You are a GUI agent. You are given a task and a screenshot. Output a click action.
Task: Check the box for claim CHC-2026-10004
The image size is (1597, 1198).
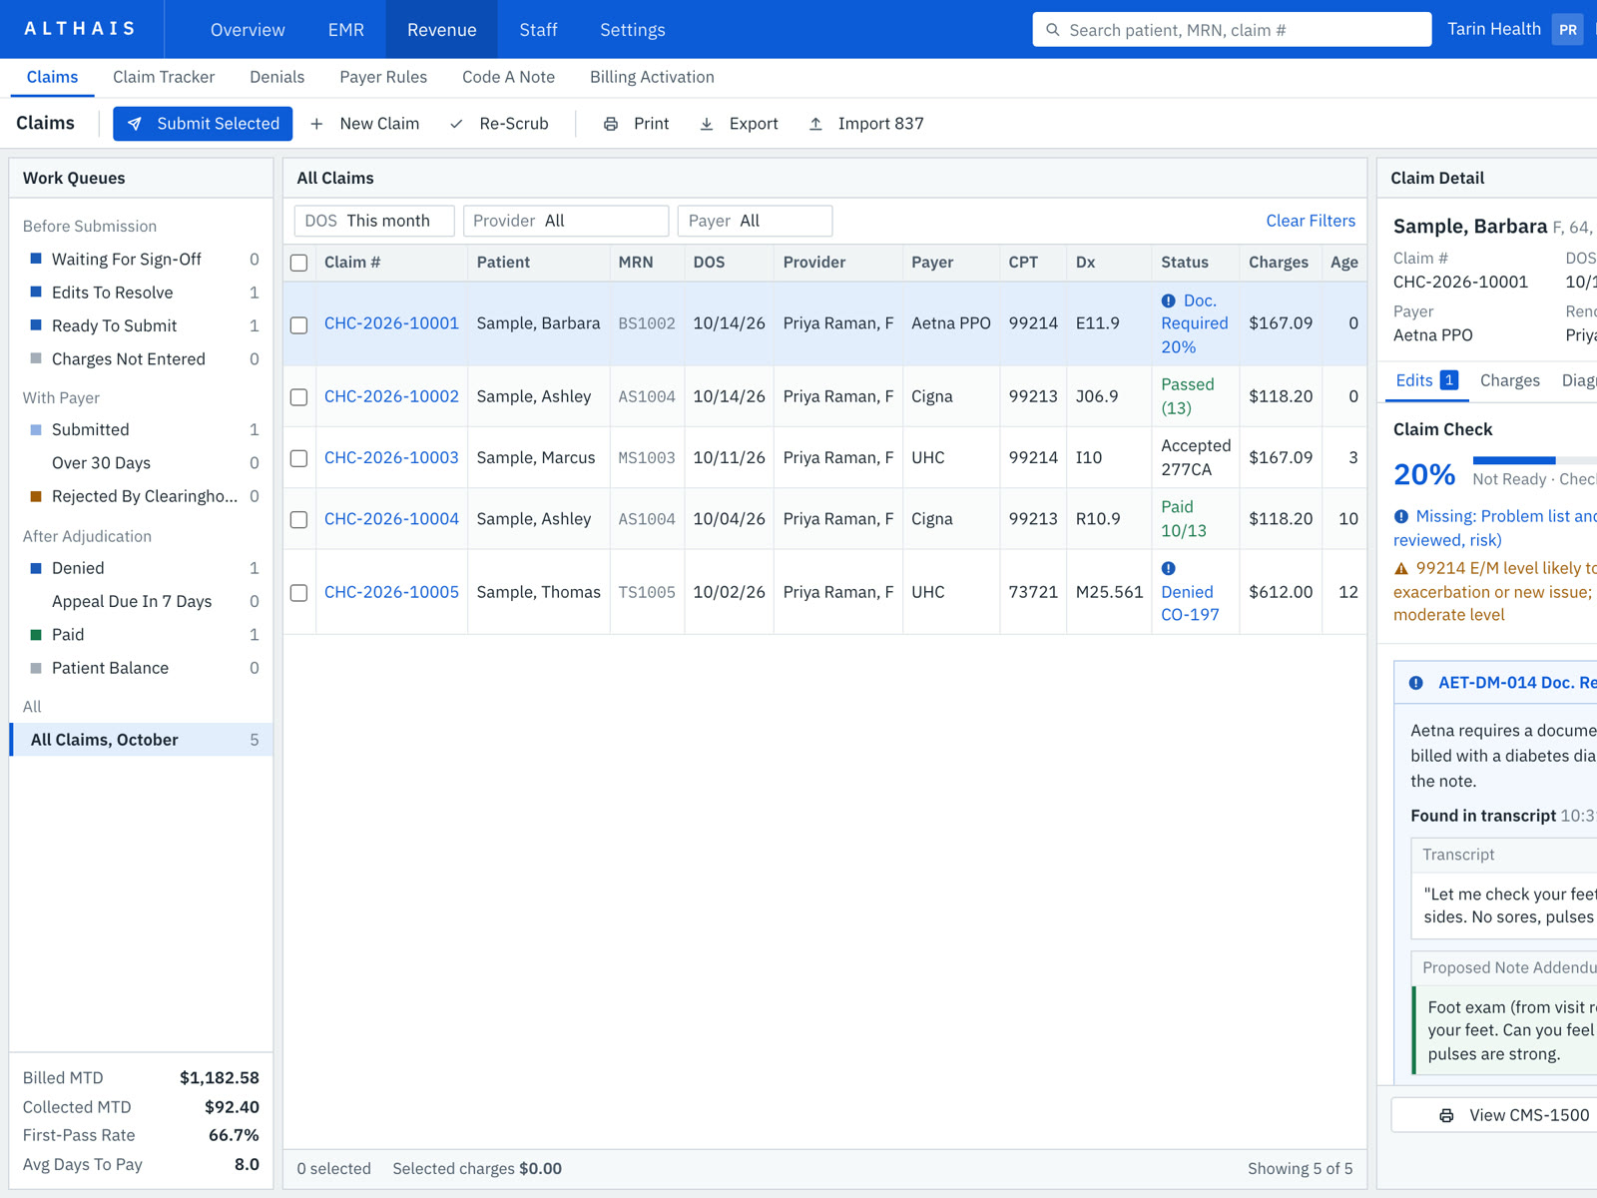pos(298,520)
